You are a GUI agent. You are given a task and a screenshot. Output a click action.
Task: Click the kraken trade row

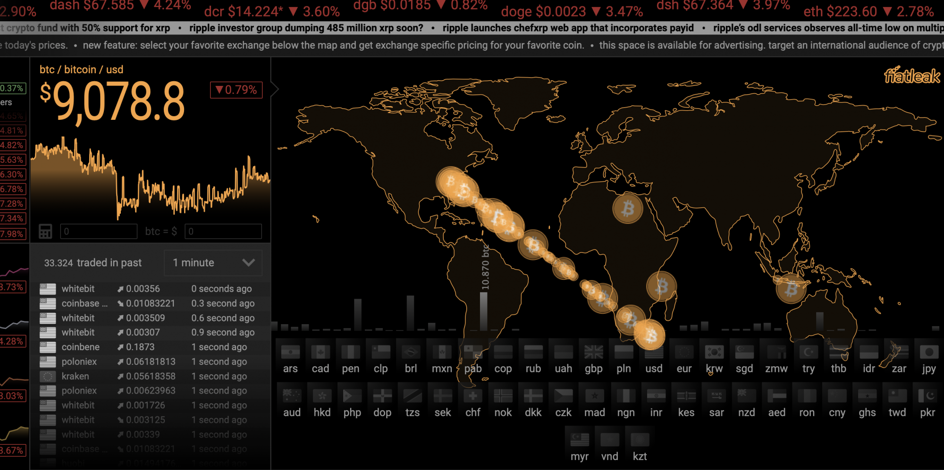tap(150, 376)
